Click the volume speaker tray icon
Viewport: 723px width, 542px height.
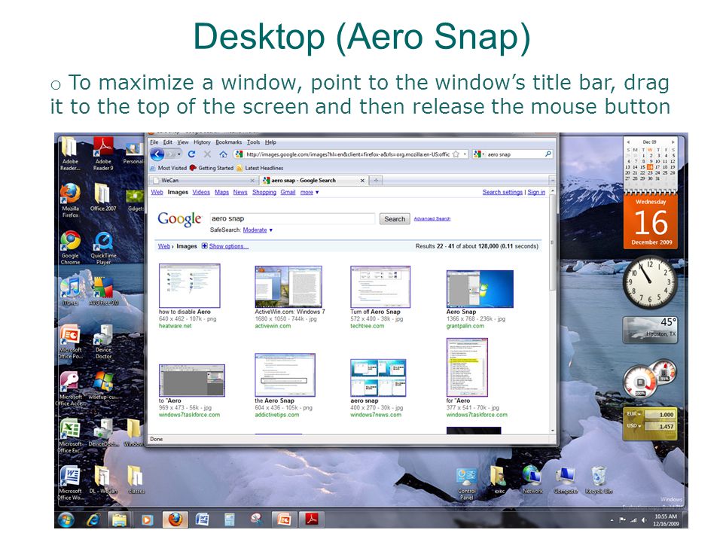pos(644,520)
